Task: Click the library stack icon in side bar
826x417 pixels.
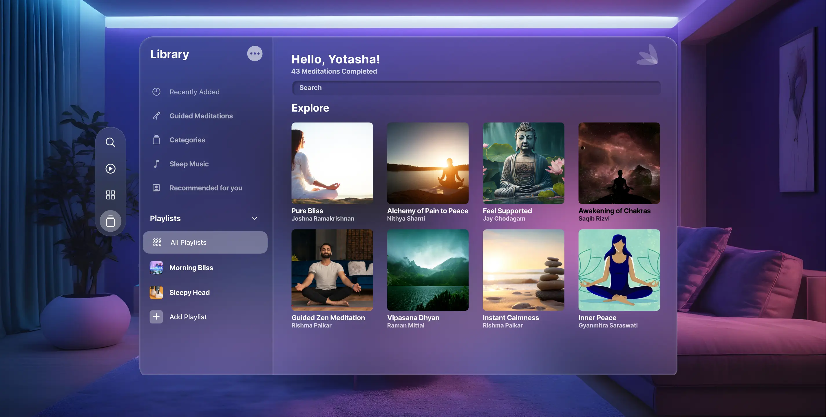Action: click(110, 221)
